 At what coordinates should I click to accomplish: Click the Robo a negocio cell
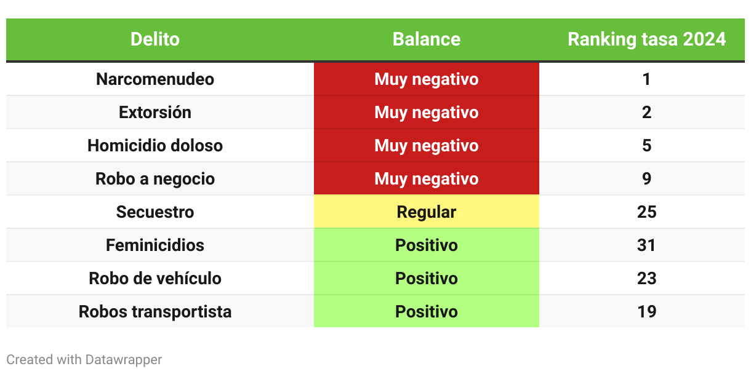pos(155,179)
